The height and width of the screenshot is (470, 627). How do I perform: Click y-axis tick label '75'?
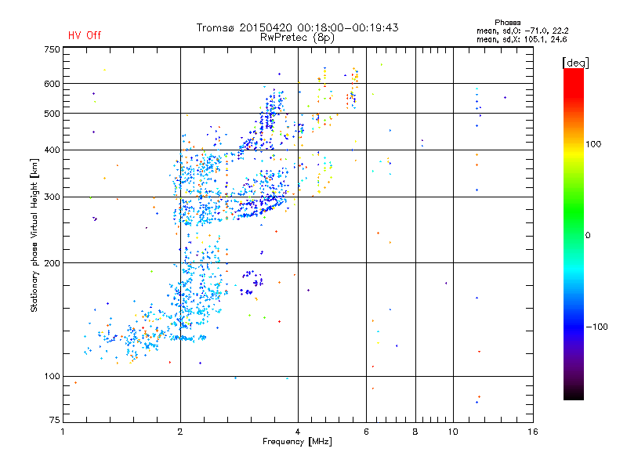55,420
